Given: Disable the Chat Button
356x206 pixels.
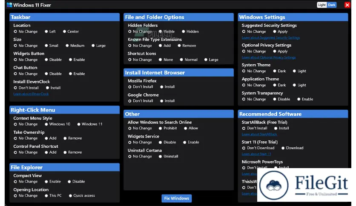Looking at the screenshot, I should click(53, 74).
